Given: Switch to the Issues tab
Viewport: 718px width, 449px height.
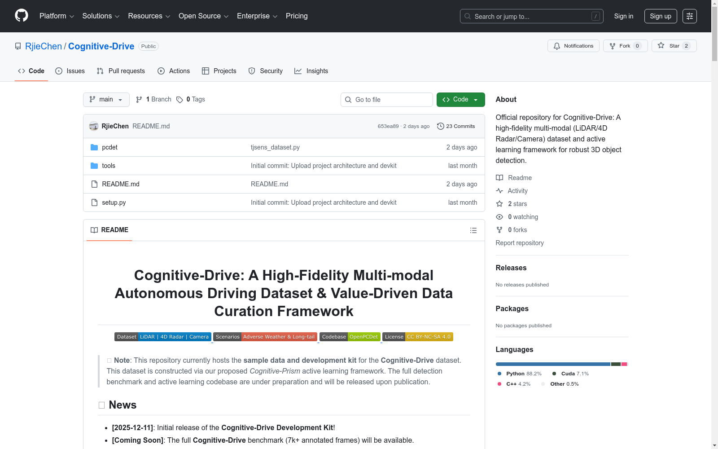Looking at the screenshot, I should click(70, 71).
